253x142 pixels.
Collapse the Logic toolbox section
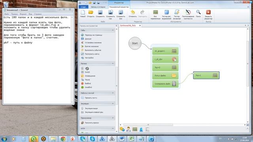click(x=113, y=64)
